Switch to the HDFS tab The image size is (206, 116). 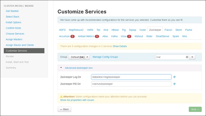point(62,30)
